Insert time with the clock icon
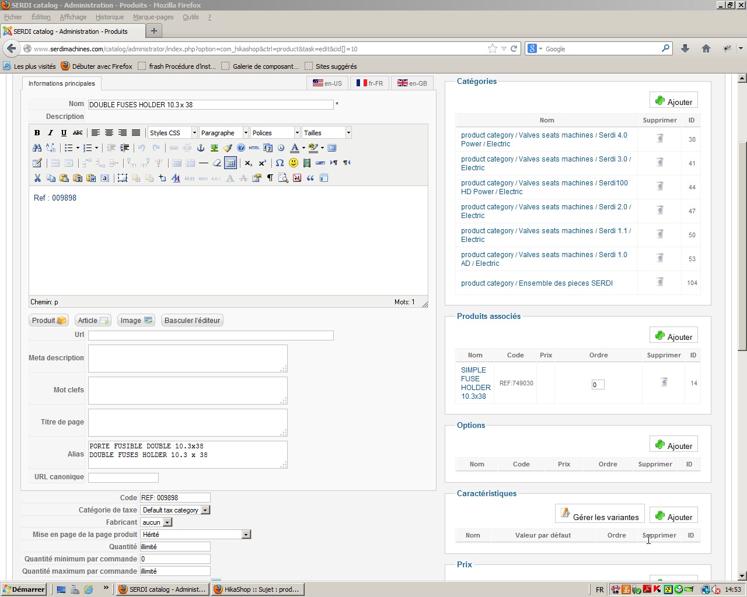Screen dimensions: 747x597 pyautogui.click(x=281, y=148)
